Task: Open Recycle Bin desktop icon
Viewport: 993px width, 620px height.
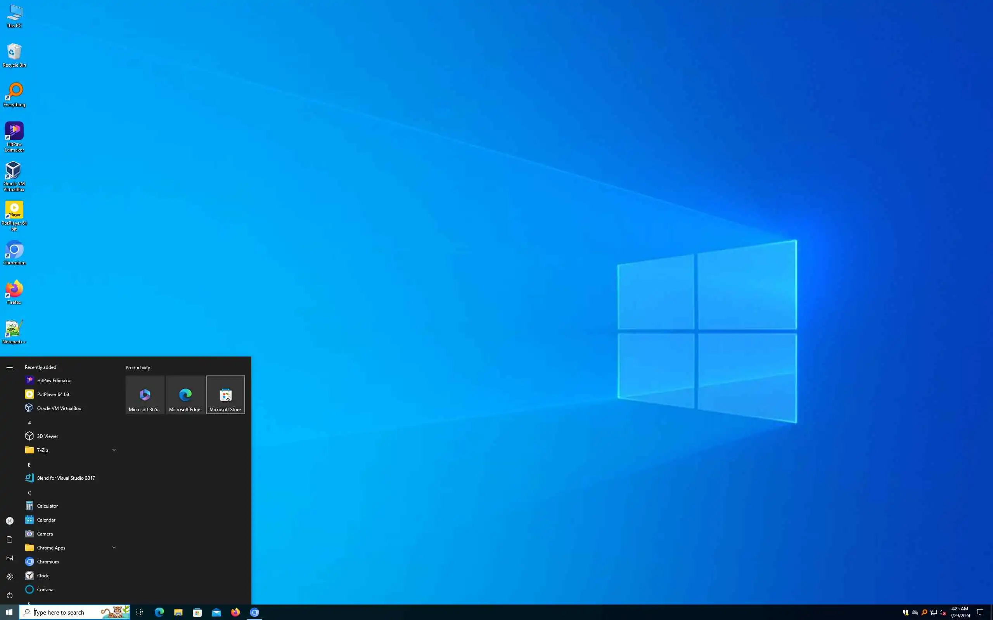Action: click(14, 55)
